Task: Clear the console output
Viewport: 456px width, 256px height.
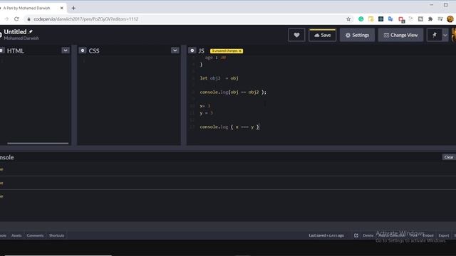Action: tap(449, 157)
